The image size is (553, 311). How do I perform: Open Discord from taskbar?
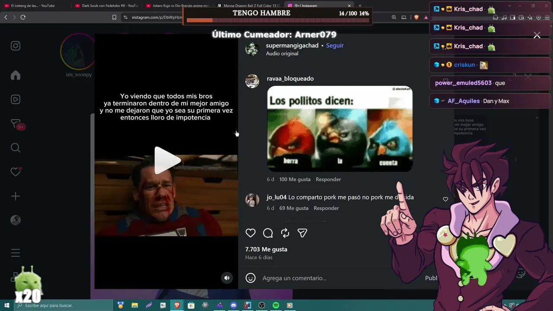pos(234,305)
